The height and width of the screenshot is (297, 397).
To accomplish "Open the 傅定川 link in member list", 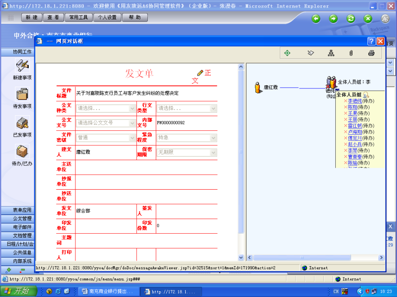I will [355, 138].
